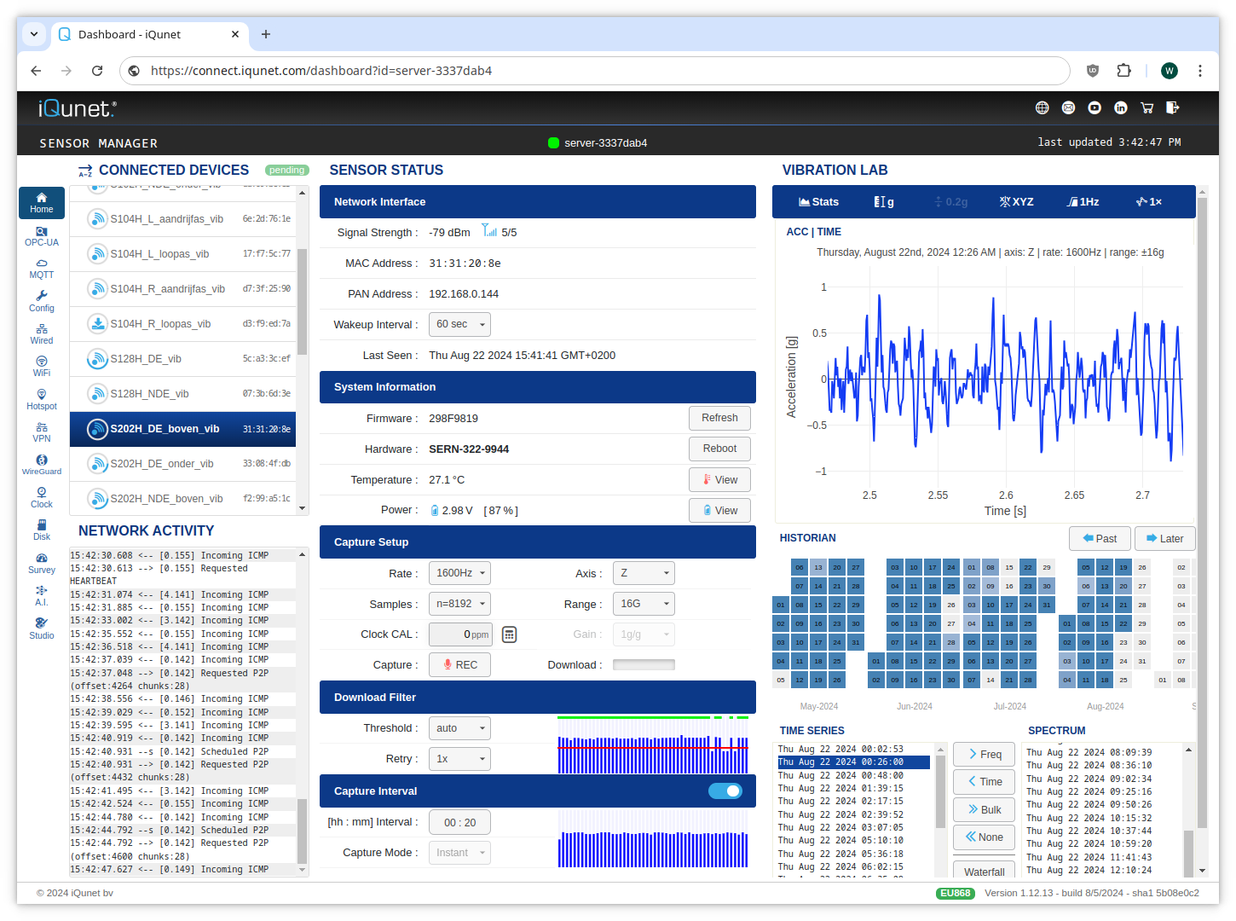
Task: Click the Download progress bar
Action: [x=644, y=665]
